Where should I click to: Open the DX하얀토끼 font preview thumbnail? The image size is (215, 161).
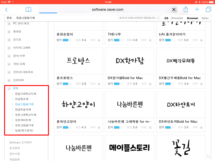[x=181, y=105]
